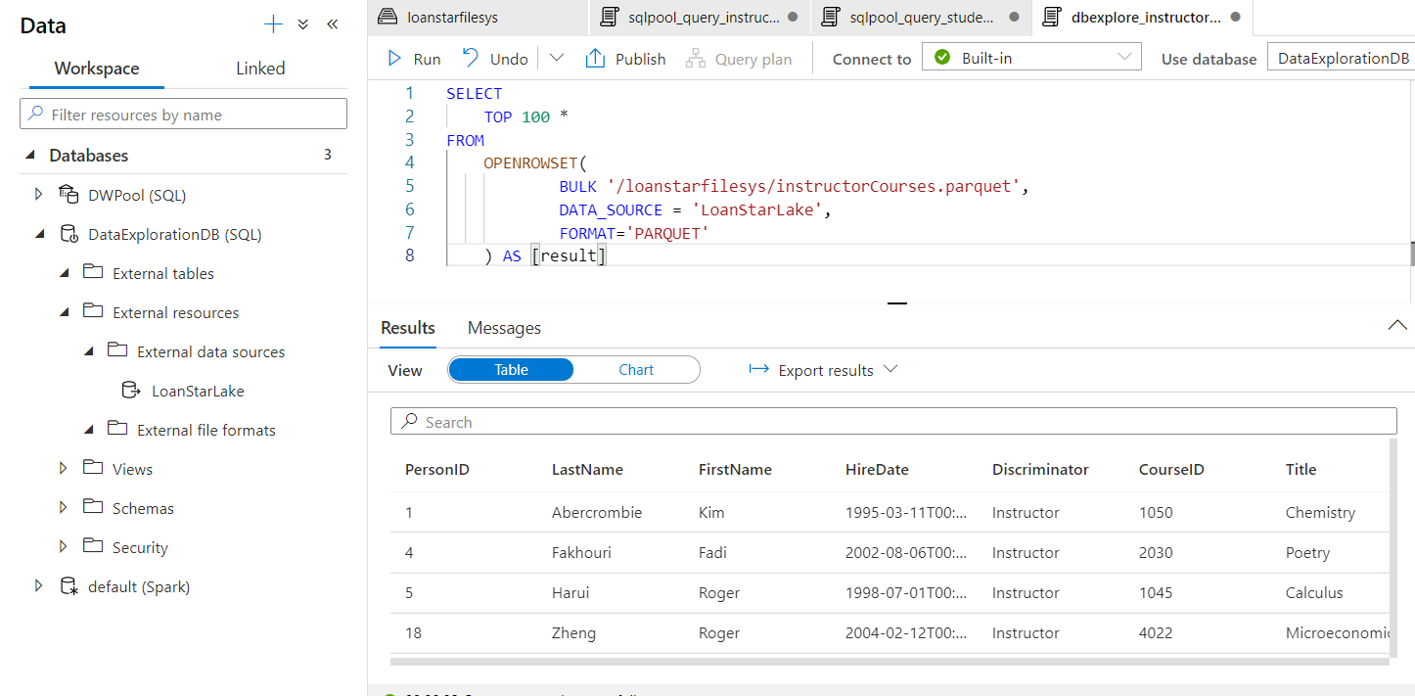Click the green Built-in pool status icon

click(x=940, y=57)
